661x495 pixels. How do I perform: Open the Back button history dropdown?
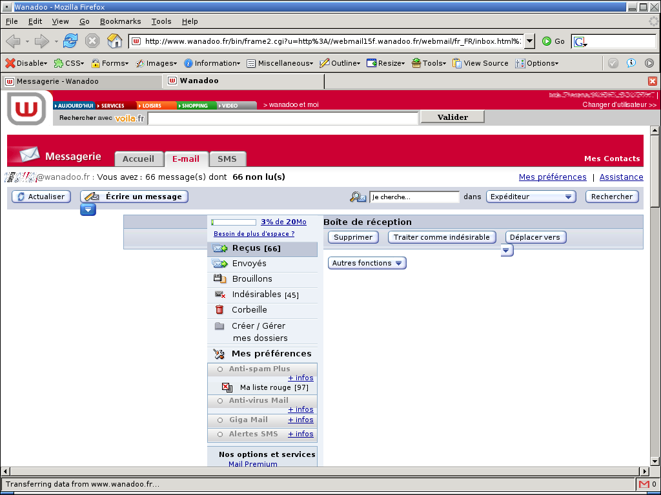pos(27,41)
